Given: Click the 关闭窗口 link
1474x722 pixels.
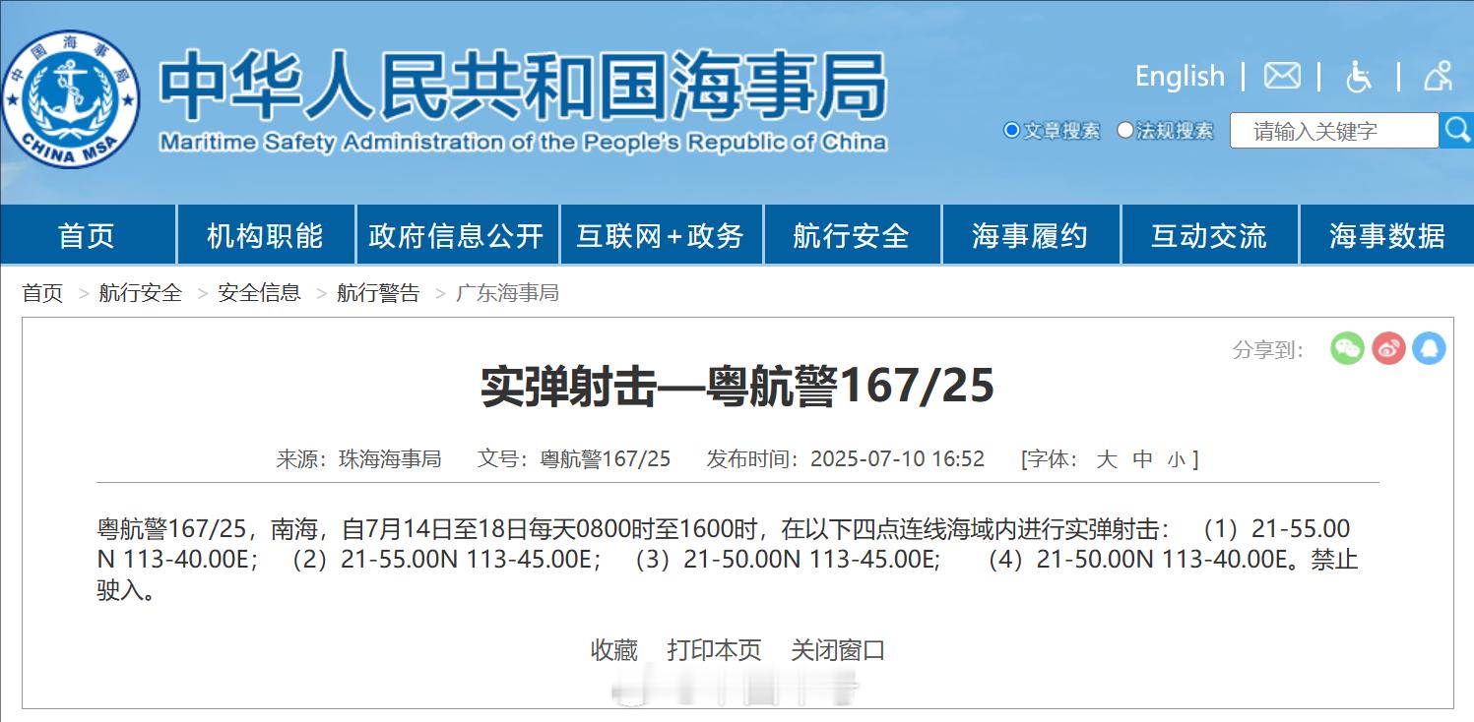Looking at the screenshot, I should (838, 650).
